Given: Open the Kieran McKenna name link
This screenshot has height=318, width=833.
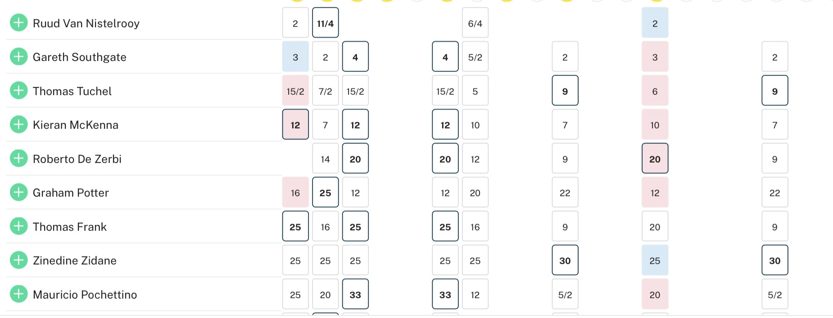Looking at the screenshot, I should (75, 125).
